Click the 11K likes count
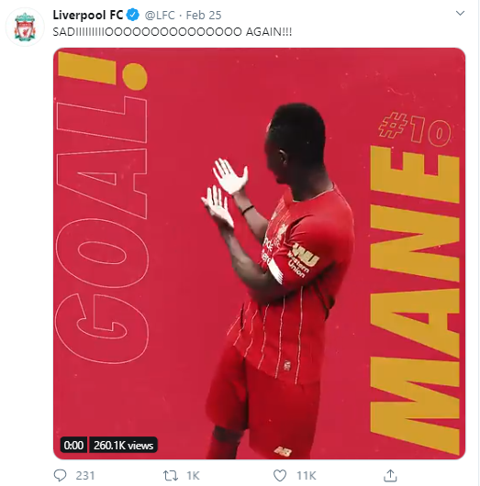 pos(307,476)
